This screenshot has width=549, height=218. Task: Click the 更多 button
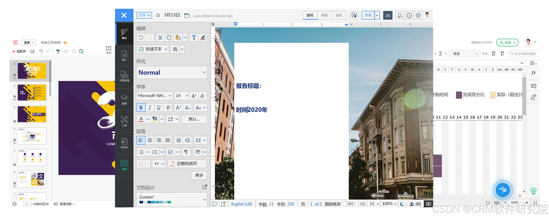point(199,175)
